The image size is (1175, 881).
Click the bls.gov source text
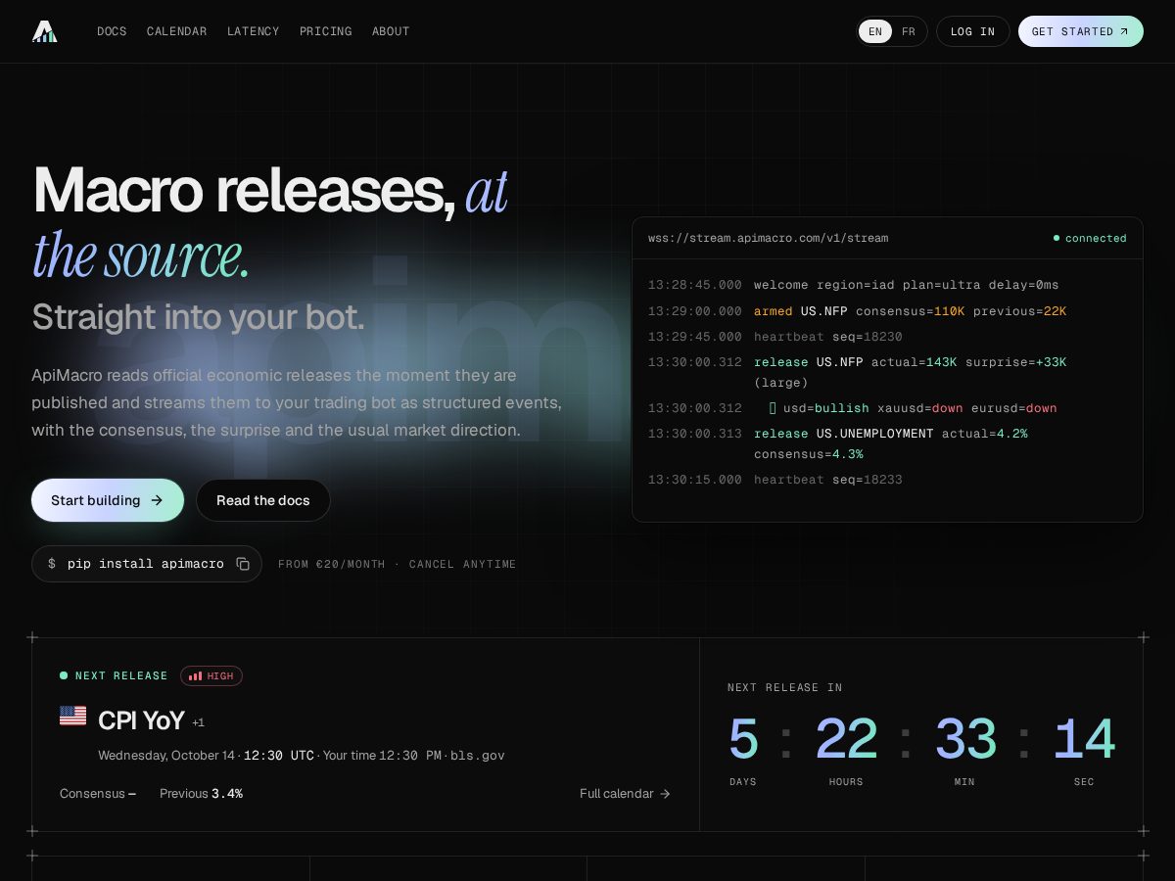click(478, 756)
